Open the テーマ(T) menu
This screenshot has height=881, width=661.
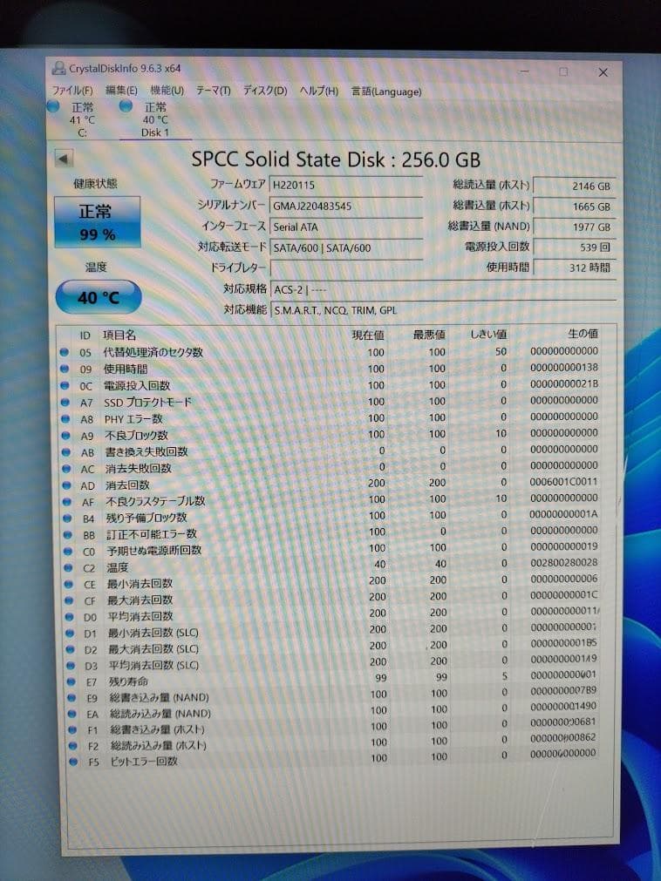(x=213, y=91)
